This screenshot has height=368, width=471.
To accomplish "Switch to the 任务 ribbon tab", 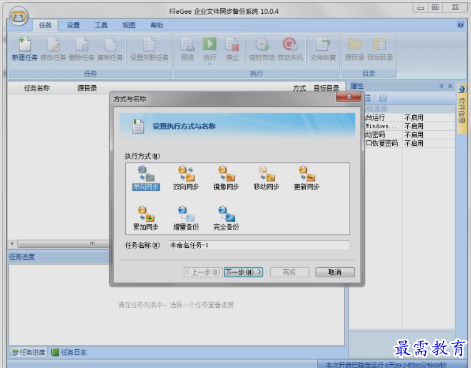I will coord(45,25).
